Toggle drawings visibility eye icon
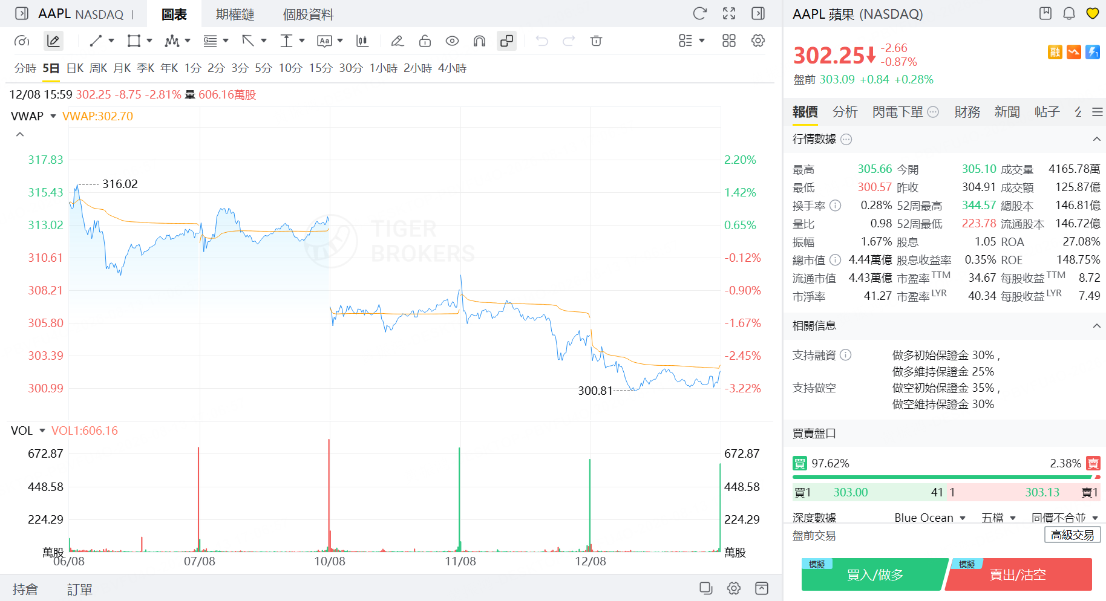 pos(452,41)
